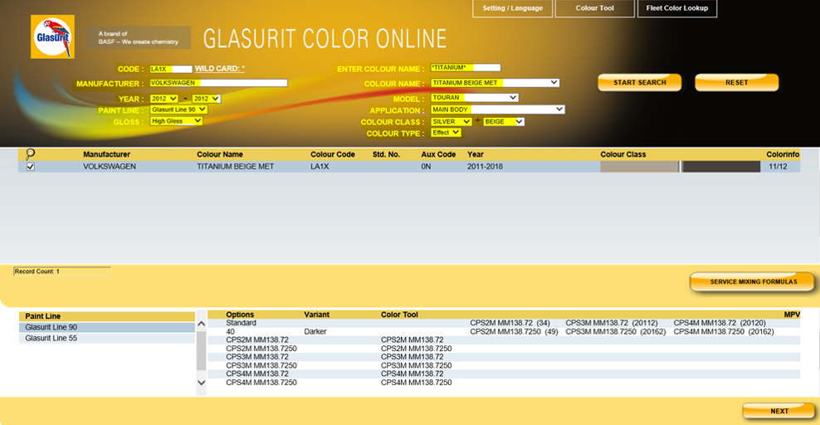Open the Colour Tool tab
Image resolution: width=820 pixels, height=425 pixels.
click(594, 8)
